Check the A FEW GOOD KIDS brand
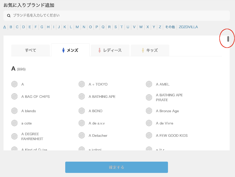The width and height of the screenshot is (235, 177). click(x=149, y=136)
